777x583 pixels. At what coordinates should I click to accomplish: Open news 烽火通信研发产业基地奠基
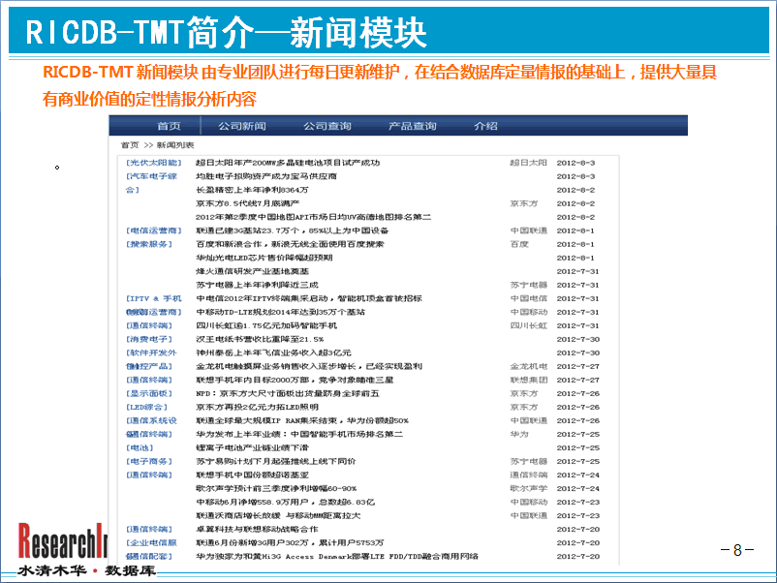pos(252,271)
